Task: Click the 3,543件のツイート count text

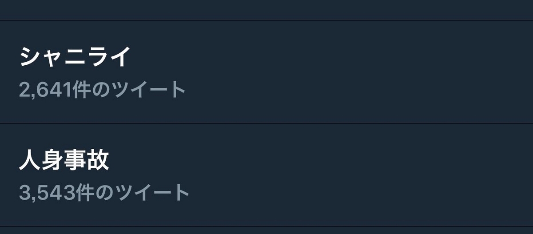Action: 104,193
